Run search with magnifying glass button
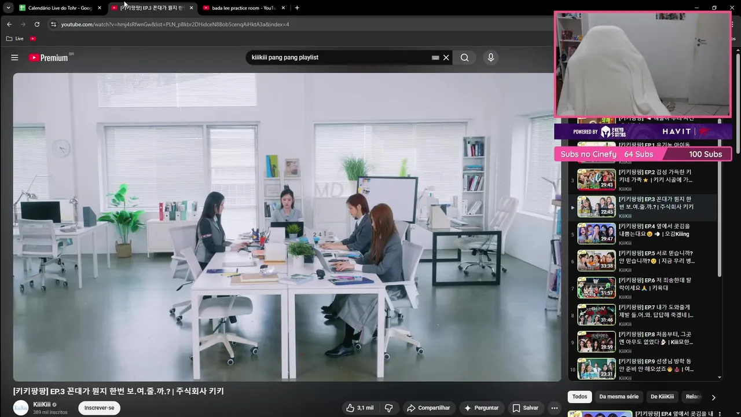 coord(464,57)
